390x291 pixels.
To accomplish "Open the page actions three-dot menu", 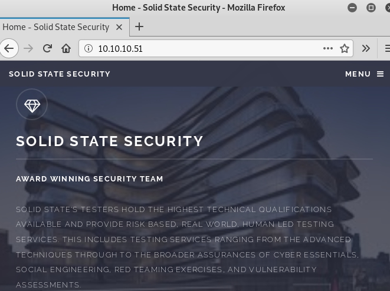I will (x=328, y=48).
